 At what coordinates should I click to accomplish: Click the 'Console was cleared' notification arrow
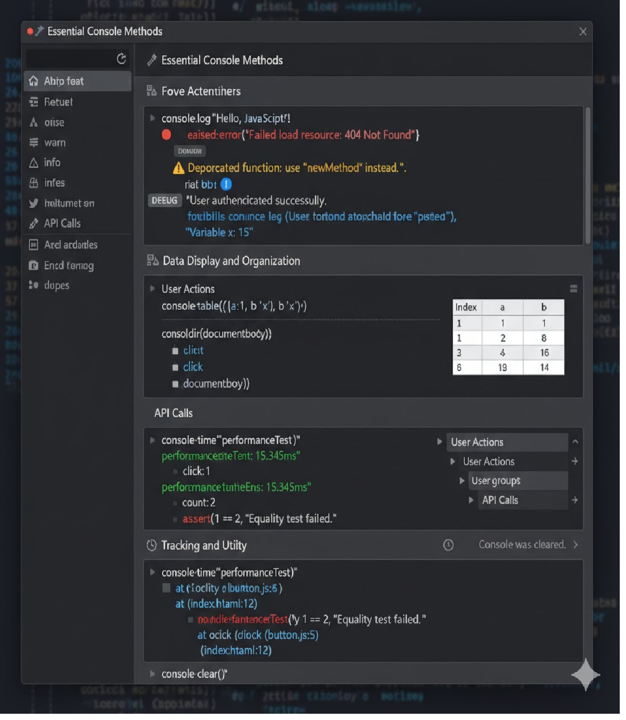click(x=575, y=545)
